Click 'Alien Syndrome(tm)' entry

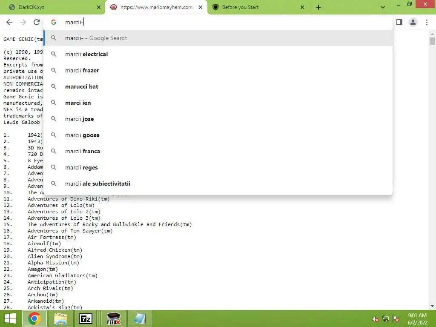tap(55, 256)
